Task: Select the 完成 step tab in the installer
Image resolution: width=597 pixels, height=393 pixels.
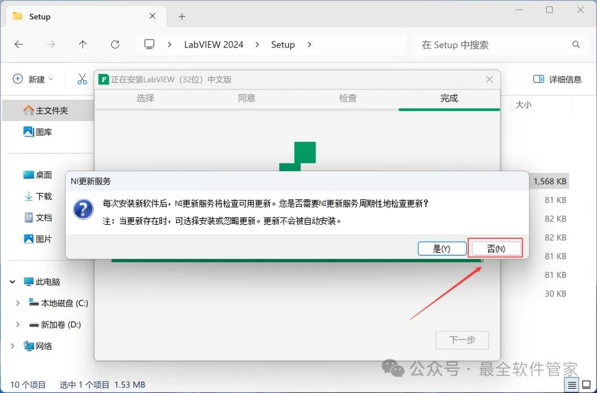Action: [x=449, y=98]
